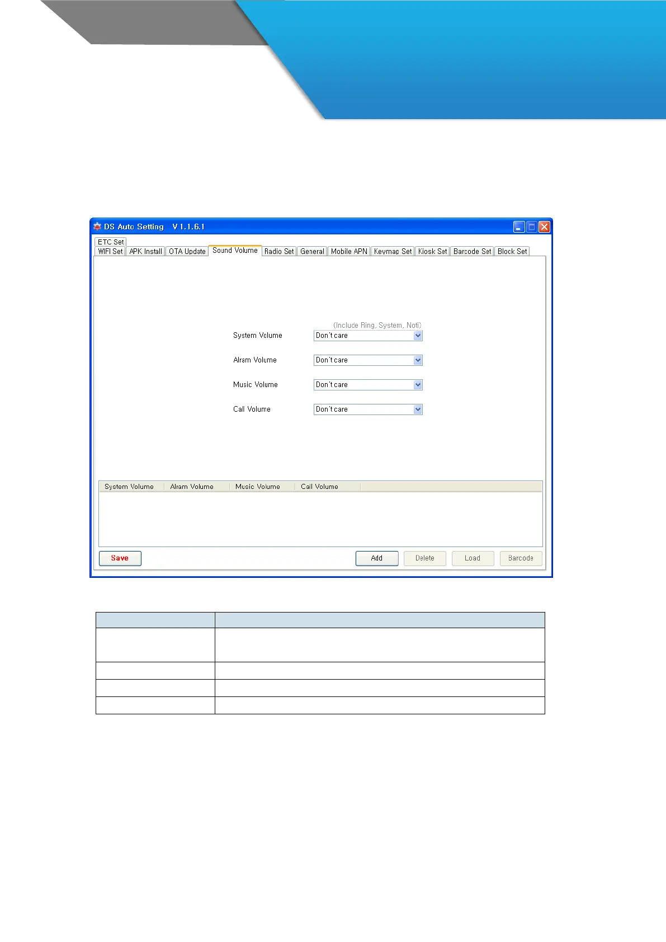Click the '(Include Ring, System, Noti)' note

377,325
